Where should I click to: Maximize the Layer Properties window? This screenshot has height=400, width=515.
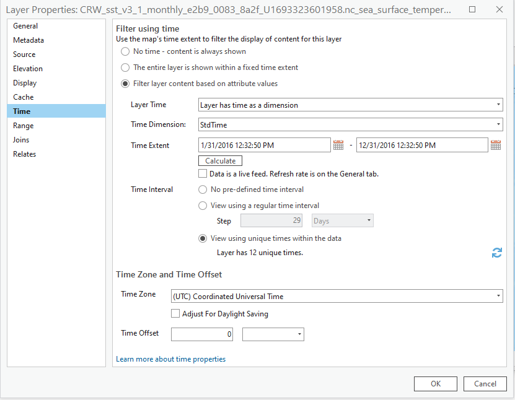point(472,11)
